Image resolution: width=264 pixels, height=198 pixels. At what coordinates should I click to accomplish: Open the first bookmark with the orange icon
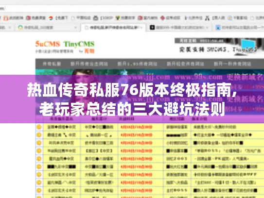14,18
